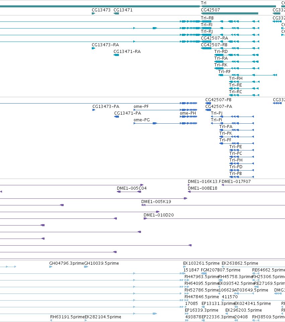This screenshot has width=285, height=322.
Task: Click the RH52786.5prime EST
Action: tap(187, 294)
